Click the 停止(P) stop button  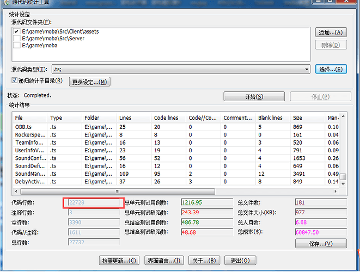pos(320,96)
